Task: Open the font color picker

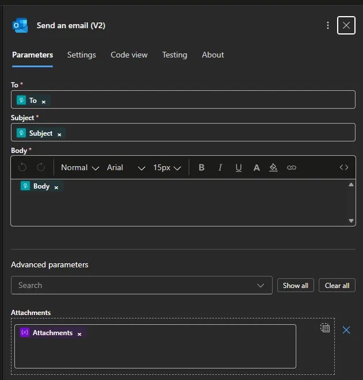Action: pos(257,167)
